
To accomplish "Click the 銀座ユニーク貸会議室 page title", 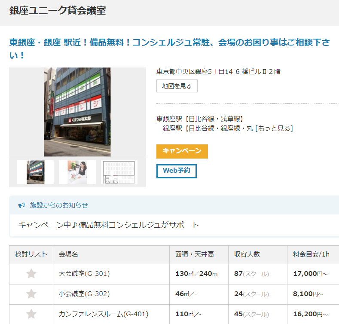I will [x=57, y=11].
